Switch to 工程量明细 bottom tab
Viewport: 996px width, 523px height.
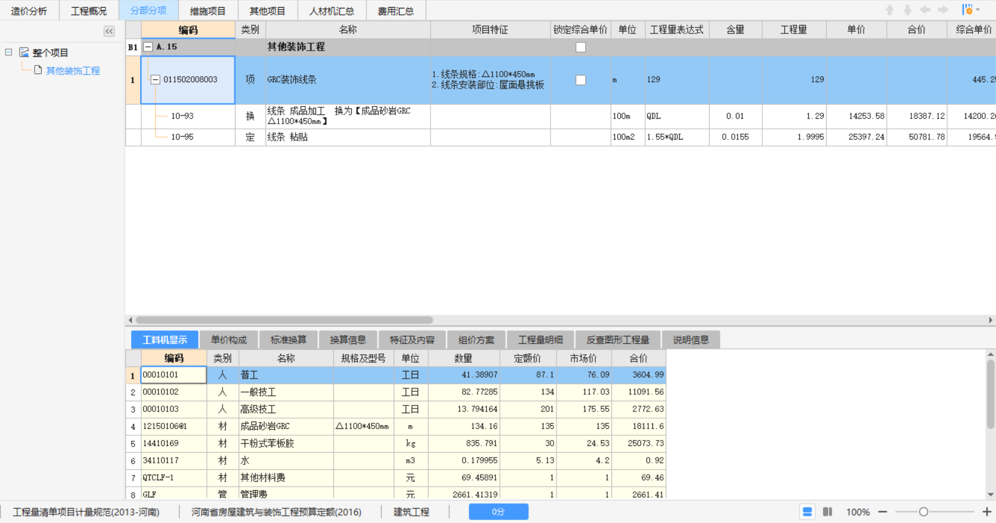[540, 340]
